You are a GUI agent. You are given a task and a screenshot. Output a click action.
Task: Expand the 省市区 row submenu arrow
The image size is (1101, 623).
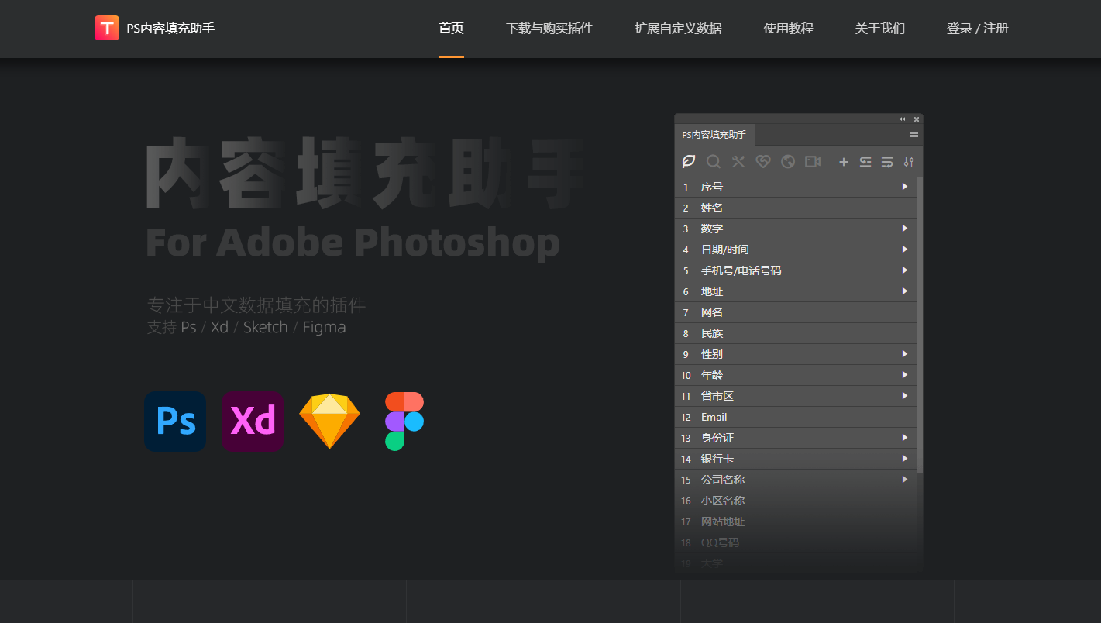[x=904, y=396]
